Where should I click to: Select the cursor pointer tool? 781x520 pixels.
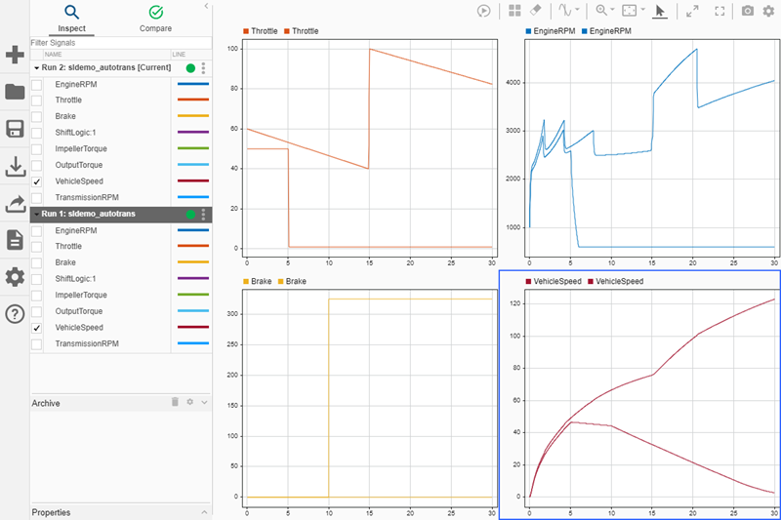click(x=660, y=11)
